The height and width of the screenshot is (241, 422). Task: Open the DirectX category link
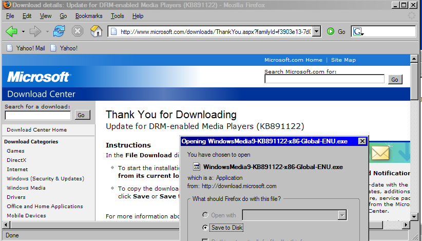tap(16, 160)
